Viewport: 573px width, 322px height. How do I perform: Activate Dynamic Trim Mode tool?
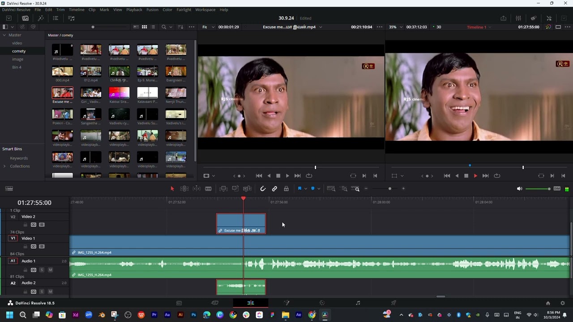click(197, 189)
